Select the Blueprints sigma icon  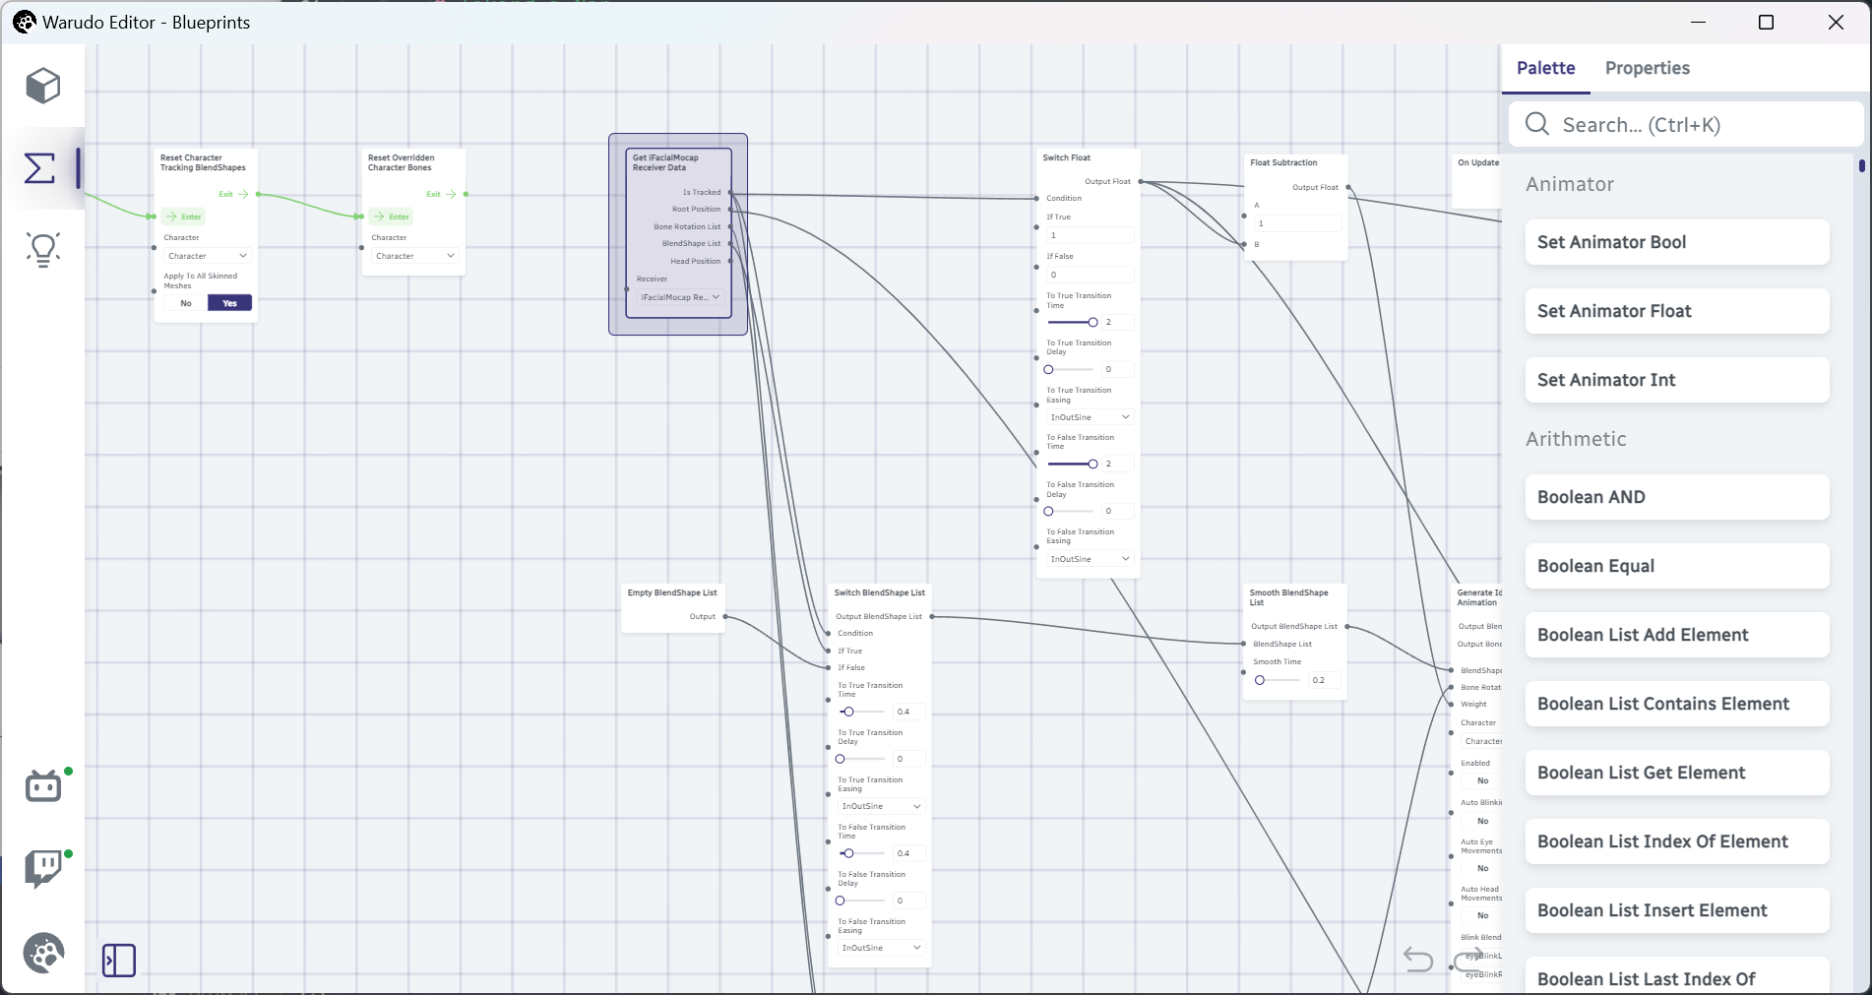pyautogui.click(x=40, y=168)
